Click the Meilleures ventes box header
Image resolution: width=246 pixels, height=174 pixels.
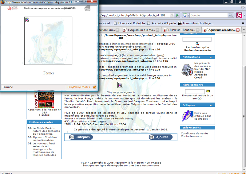(44, 122)
